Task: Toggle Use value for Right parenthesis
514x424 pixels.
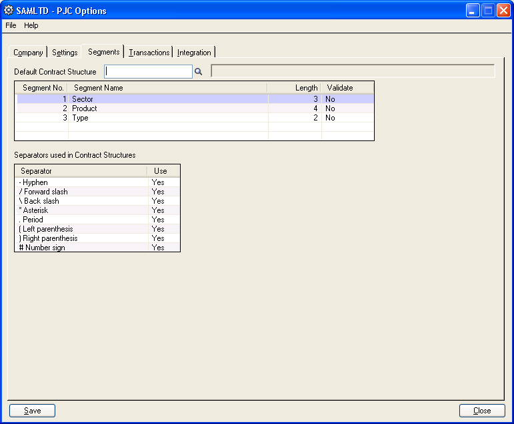Action: click(164, 238)
